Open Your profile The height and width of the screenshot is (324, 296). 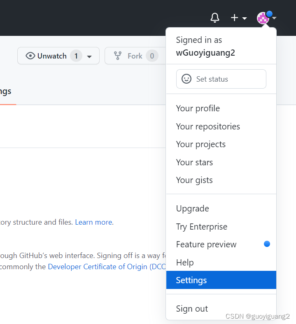pyautogui.click(x=221, y=108)
